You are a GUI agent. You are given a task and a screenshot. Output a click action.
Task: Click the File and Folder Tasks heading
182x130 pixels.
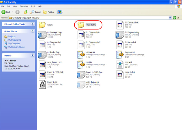(x=15, y=24)
